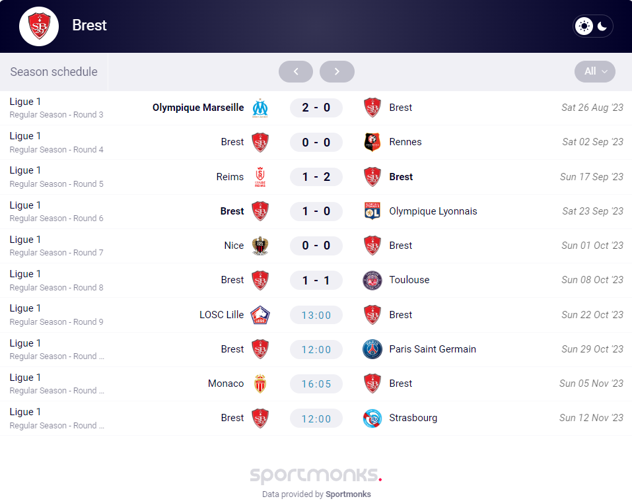632x503 pixels.
Task: Switch to light mode sun icon
Action: coord(584,26)
